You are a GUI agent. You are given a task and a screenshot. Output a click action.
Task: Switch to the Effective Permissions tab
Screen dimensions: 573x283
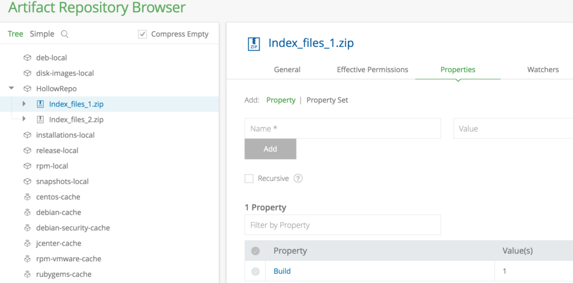pyautogui.click(x=372, y=70)
